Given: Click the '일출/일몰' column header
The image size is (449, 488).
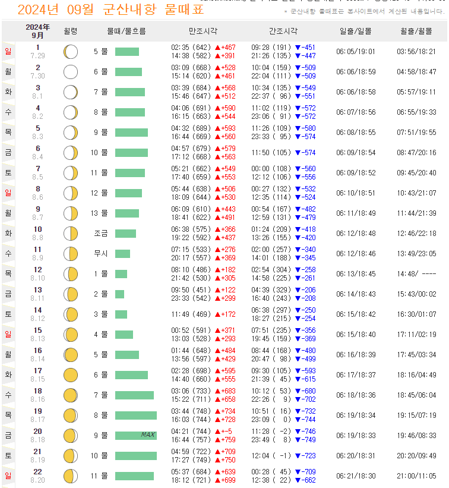Looking at the screenshot, I should (x=356, y=31).
